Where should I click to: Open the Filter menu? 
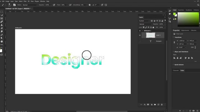25,1
